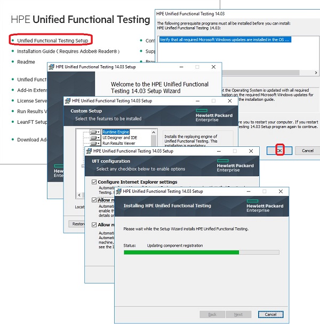Screen dimensions: 320x324
Task: Close the Custom Setup window
Action: point(229,101)
